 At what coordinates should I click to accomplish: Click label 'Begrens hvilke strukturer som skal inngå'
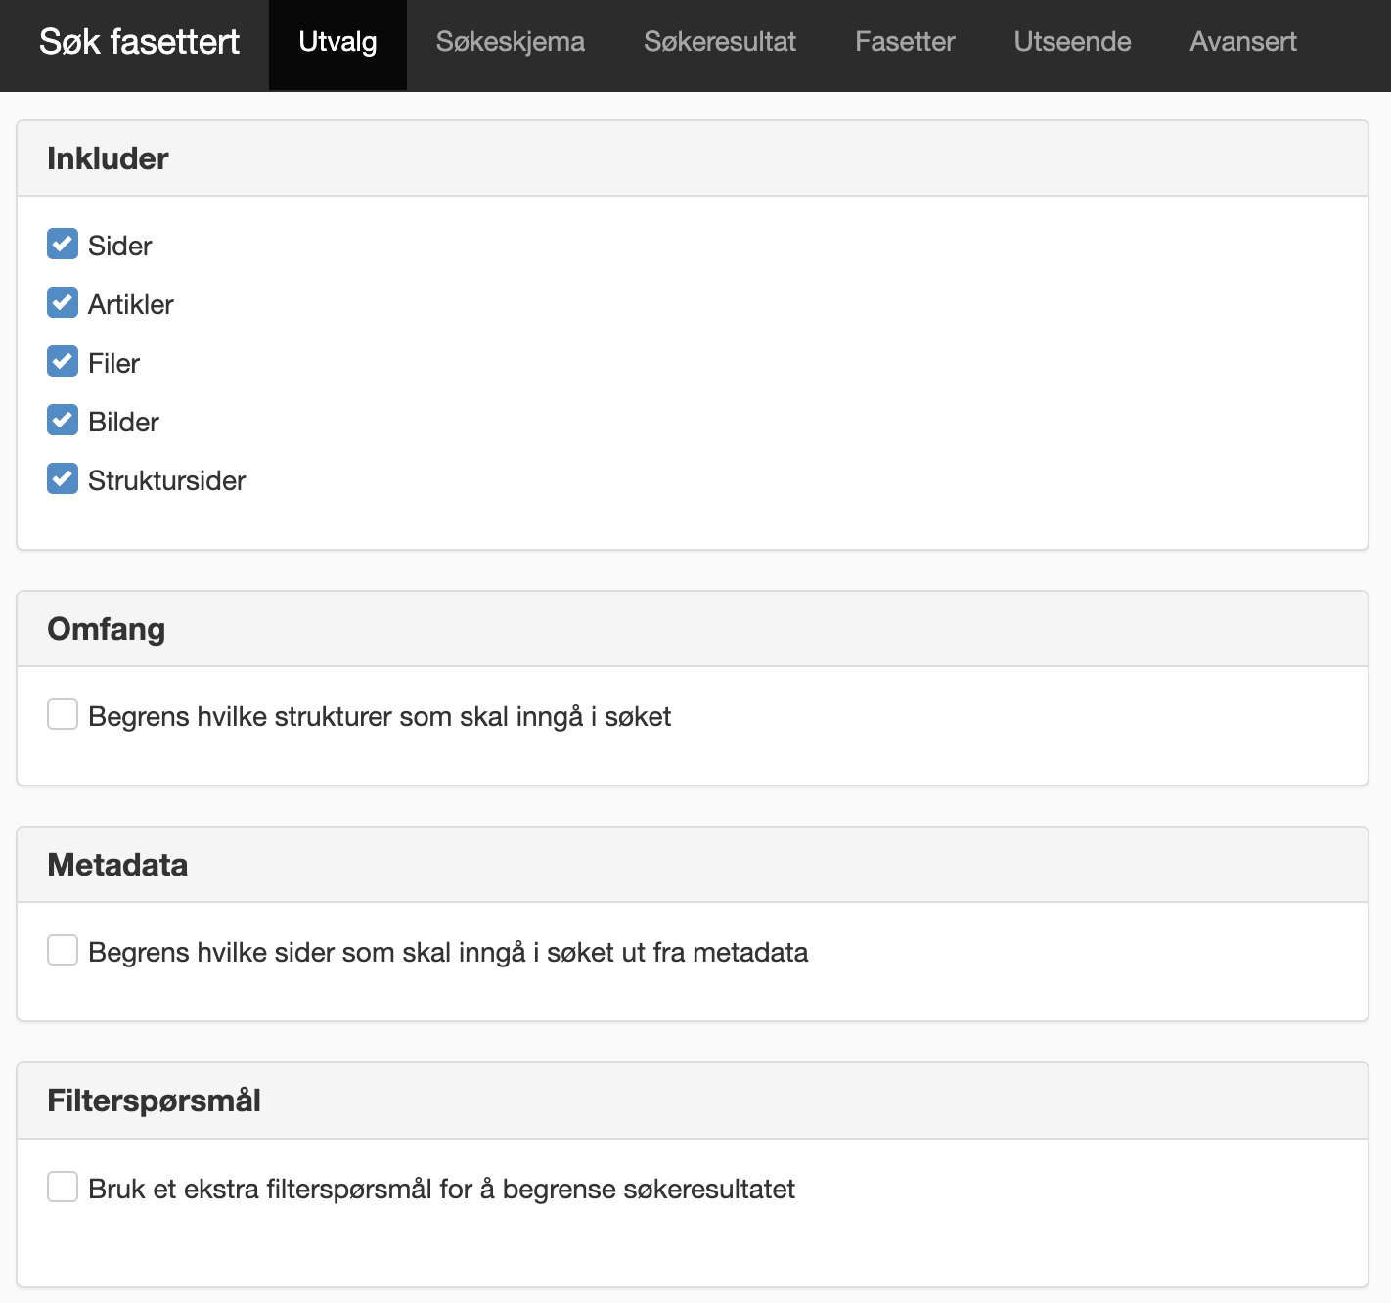380,717
